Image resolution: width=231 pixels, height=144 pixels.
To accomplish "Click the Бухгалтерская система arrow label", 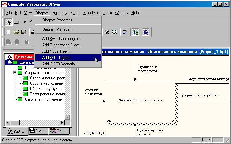I will click(x=150, y=132).
